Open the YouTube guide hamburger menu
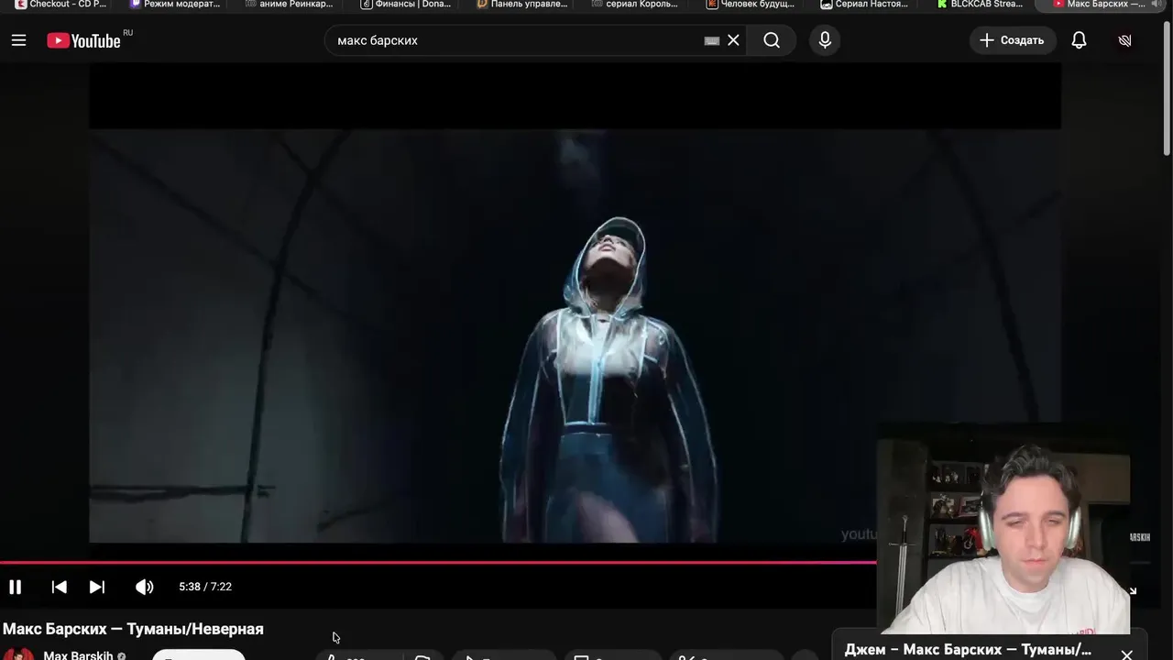This screenshot has height=660, width=1173. 18,40
